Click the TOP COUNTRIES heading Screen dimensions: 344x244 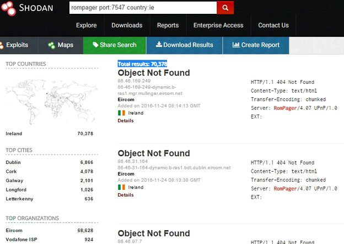pyautogui.click(x=26, y=64)
